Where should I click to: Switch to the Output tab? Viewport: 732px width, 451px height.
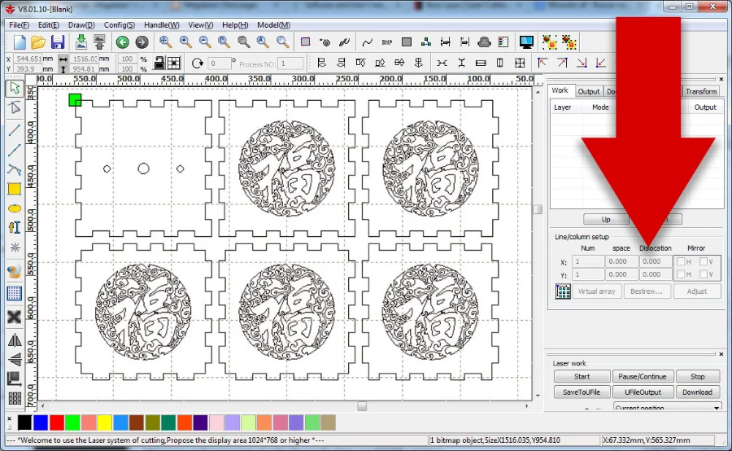click(589, 91)
